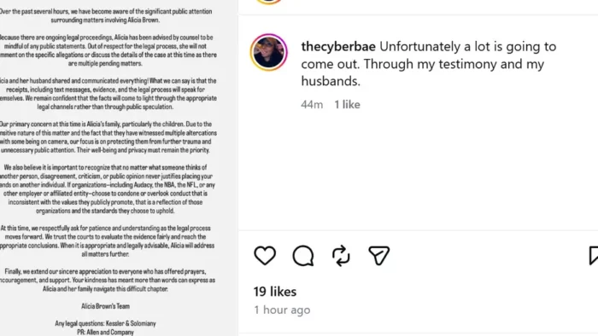
Task: Open thecyberbae username link
Action: point(338,46)
